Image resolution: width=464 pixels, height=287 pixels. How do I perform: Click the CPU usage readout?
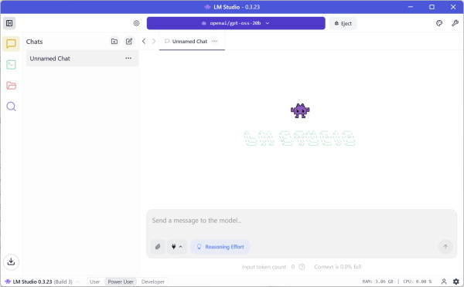[418, 282]
